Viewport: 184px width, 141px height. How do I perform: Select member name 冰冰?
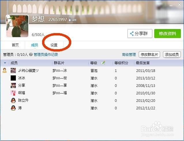point(22,78)
